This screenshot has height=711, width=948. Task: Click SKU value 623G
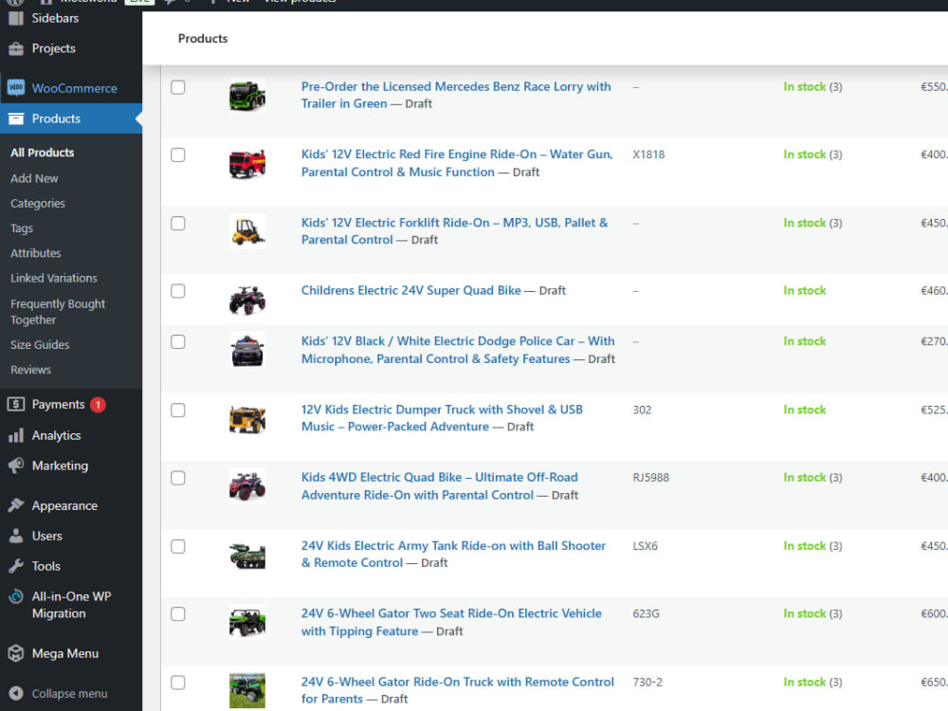[647, 613]
